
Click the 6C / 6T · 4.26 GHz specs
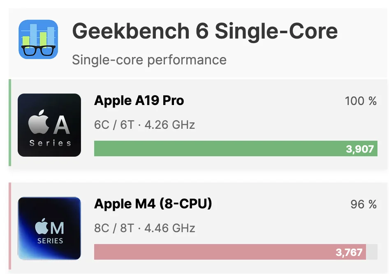tap(144, 125)
